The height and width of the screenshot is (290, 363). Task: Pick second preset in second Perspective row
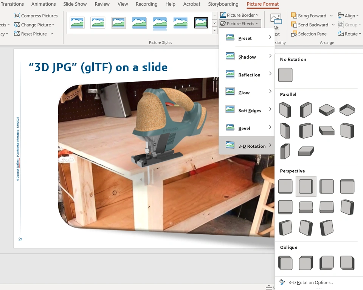[306, 207]
